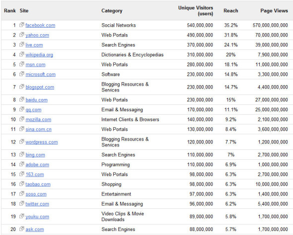Click the external-link icon next to ask.com
This screenshot has width=293, height=235.
[x=22, y=229]
